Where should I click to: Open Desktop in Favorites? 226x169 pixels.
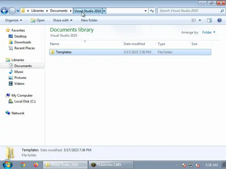[18, 36]
